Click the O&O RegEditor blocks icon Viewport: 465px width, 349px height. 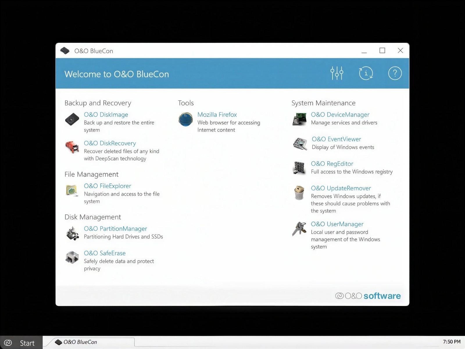299,168
